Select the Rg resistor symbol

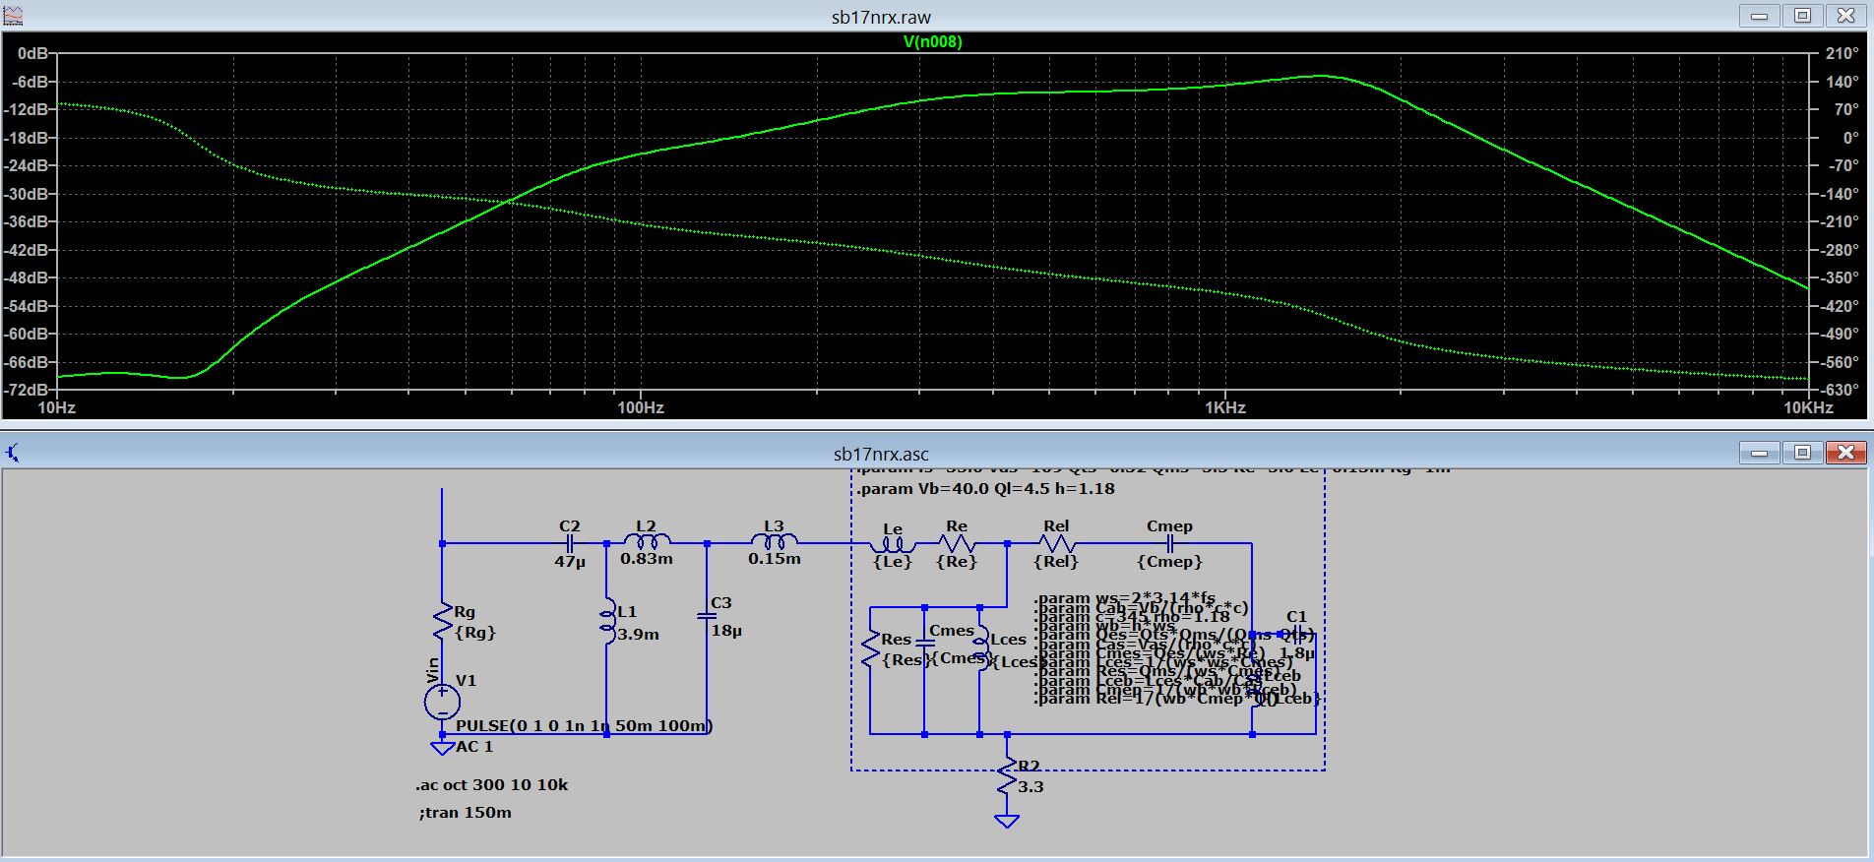coord(442,622)
